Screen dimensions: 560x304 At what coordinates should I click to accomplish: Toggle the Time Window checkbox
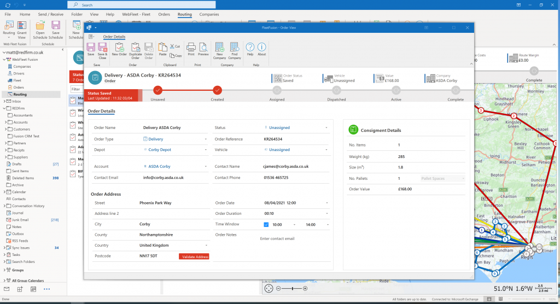coord(266,225)
